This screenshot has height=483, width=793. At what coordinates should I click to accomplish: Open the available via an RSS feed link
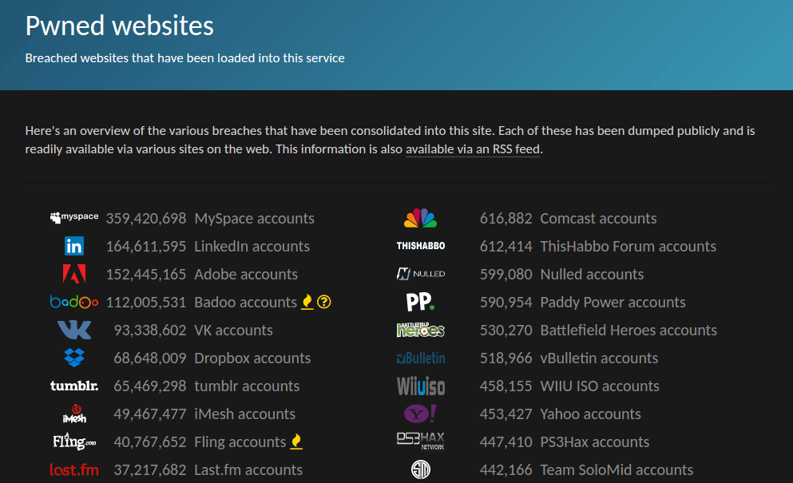click(x=473, y=148)
